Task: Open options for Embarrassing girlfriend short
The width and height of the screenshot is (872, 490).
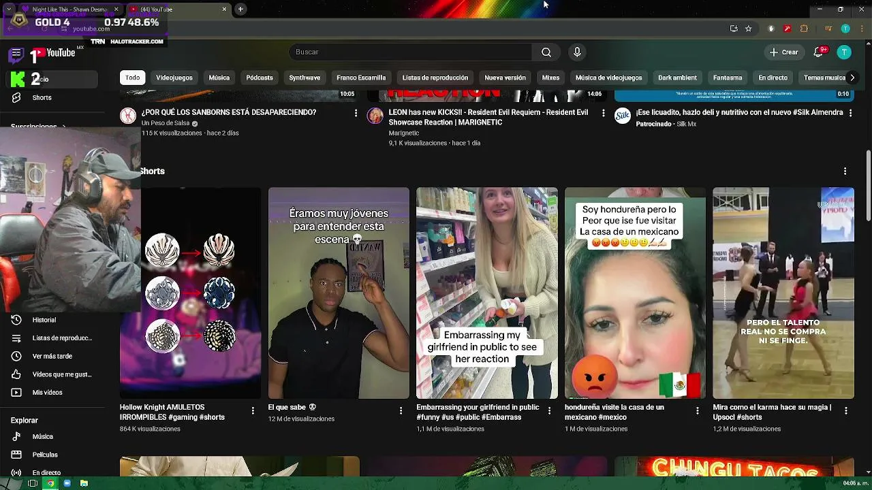Action: coord(549,410)
